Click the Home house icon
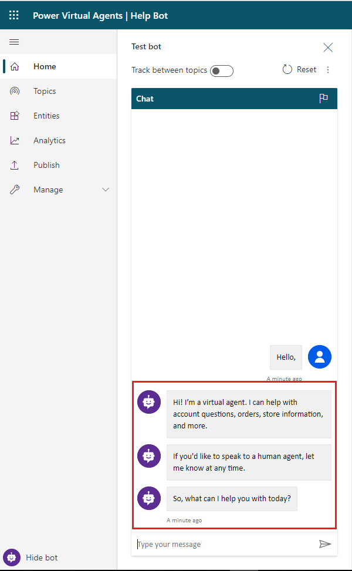The image size is (352, 571). [x=15, y=67]
